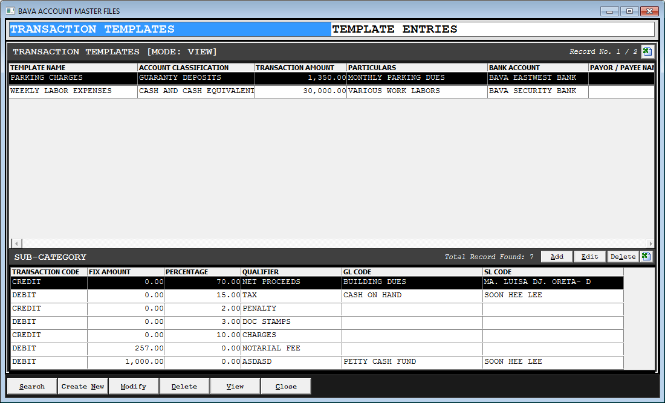Sort by Transaction Amount column header
The width and height of the screenshot is (665, 403).
click(300, 68)
